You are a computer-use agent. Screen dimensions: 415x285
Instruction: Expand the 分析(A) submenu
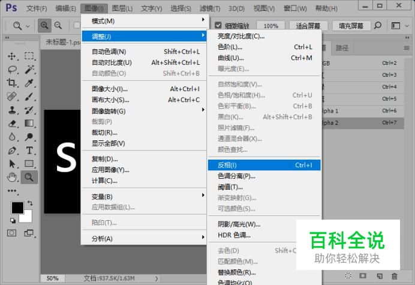coord(145,239)
